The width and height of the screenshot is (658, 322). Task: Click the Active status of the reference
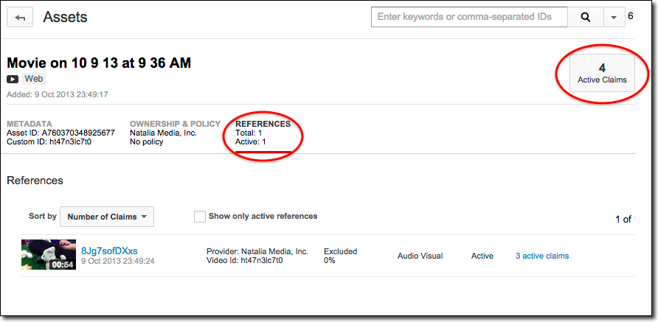coord(482,256)
